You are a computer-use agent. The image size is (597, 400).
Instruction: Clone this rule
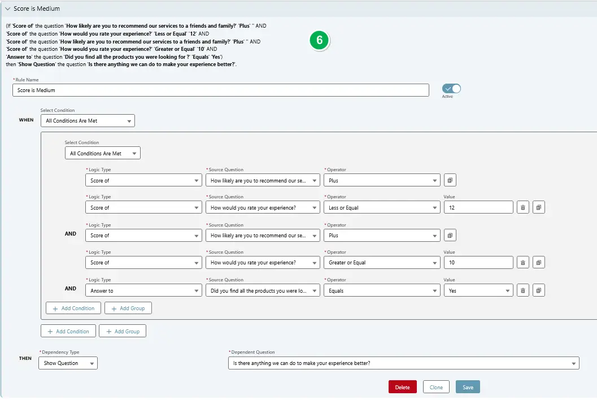[435, 387]
